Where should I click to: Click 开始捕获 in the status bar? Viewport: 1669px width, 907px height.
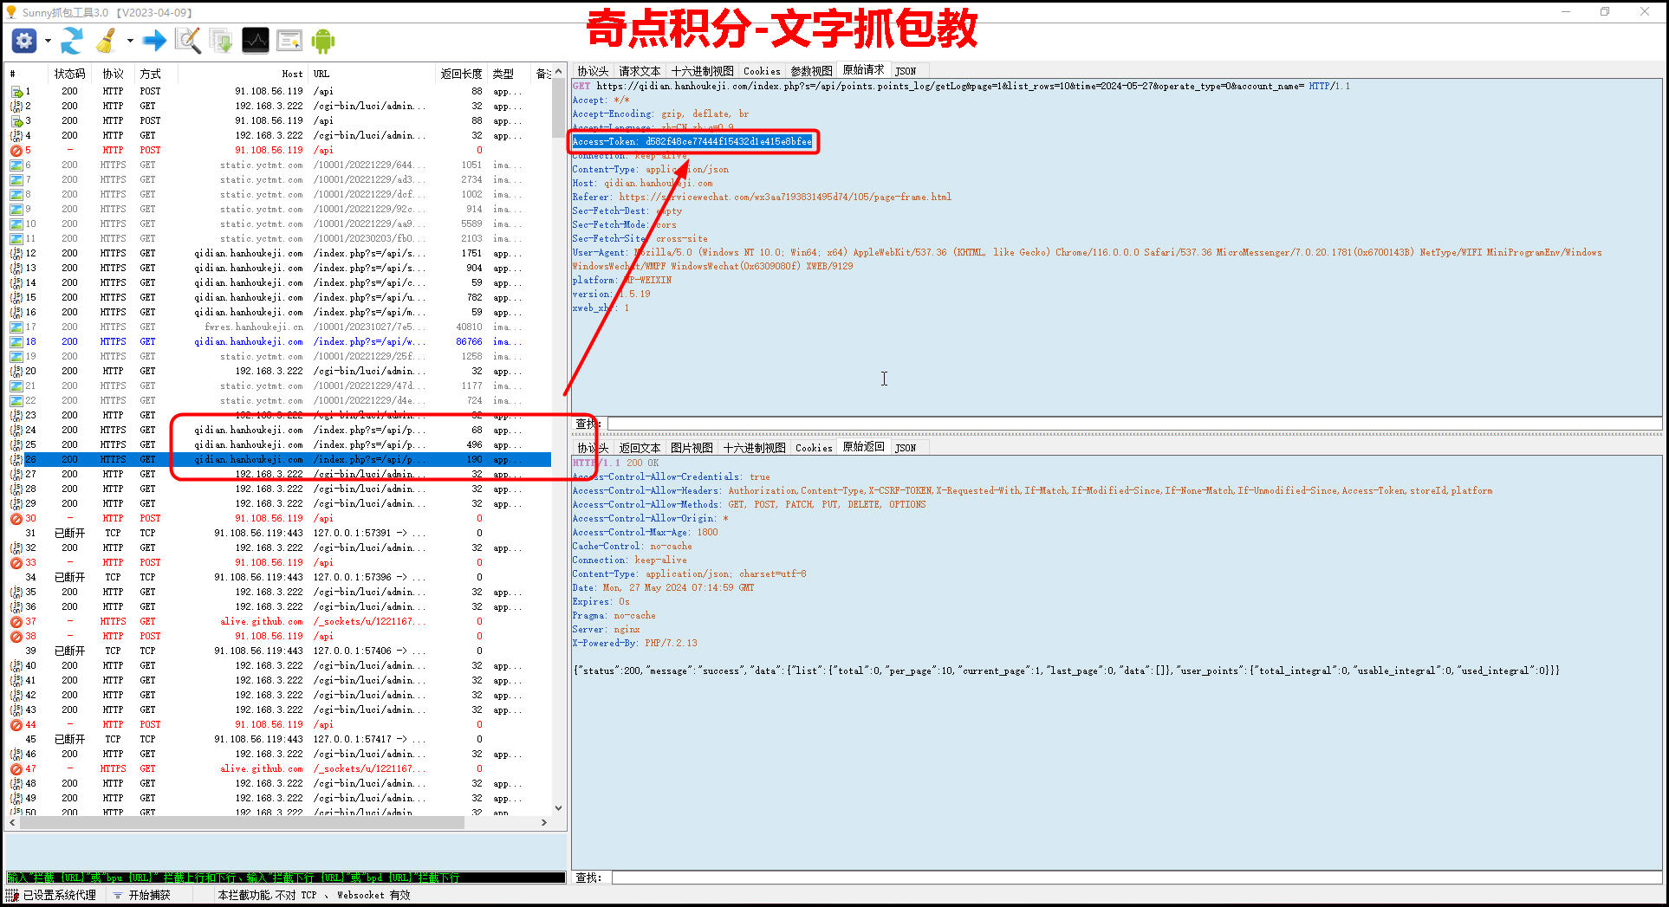pyautogui.click(x=149, y=896)
